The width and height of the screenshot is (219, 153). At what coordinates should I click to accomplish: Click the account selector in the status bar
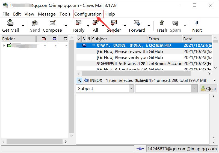182,149
